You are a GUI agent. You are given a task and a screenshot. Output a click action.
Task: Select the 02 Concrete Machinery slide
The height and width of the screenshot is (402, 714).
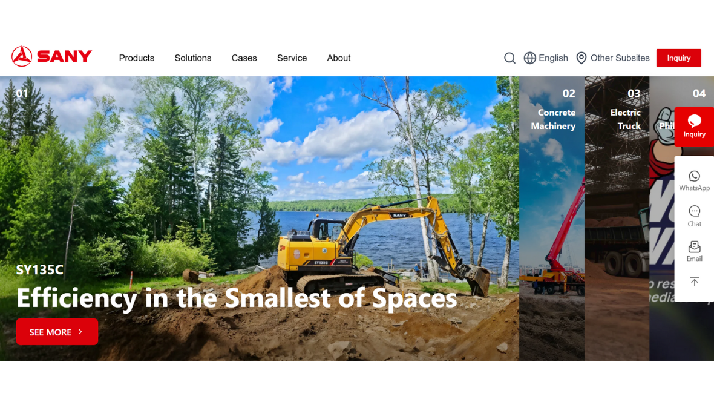[552, 219]
